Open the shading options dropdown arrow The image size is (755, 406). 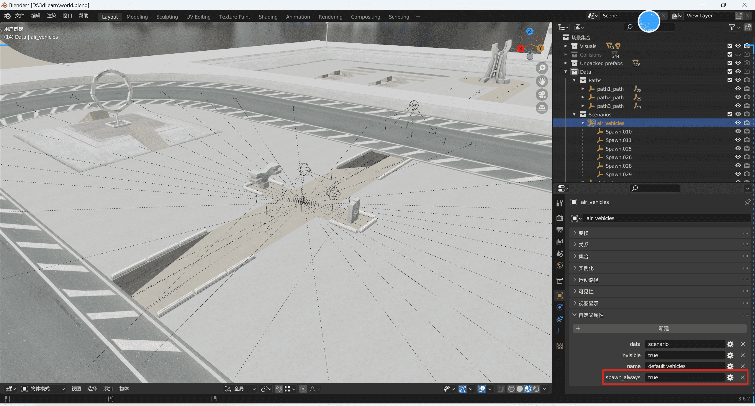click(545, 389)
